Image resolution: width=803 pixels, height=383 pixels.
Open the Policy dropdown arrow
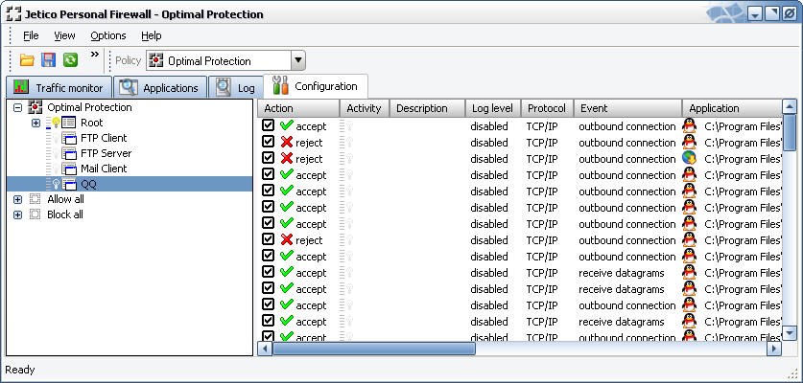tap(298, 61)
